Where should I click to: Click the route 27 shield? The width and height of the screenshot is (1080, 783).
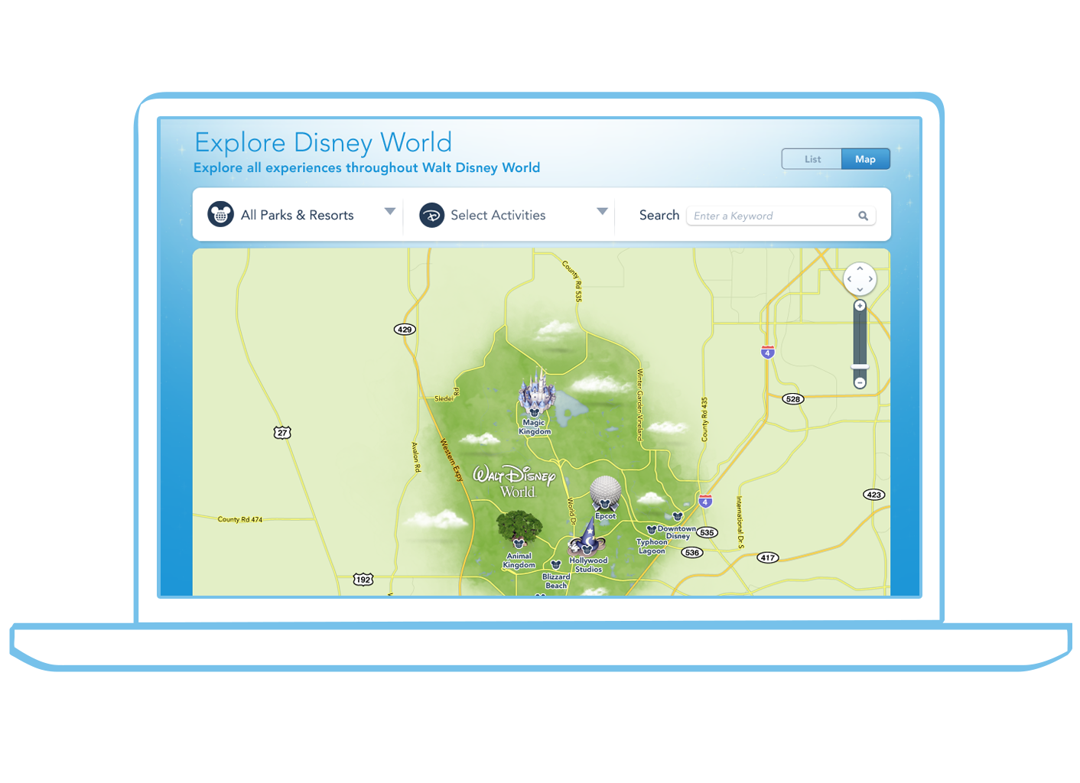282,433
